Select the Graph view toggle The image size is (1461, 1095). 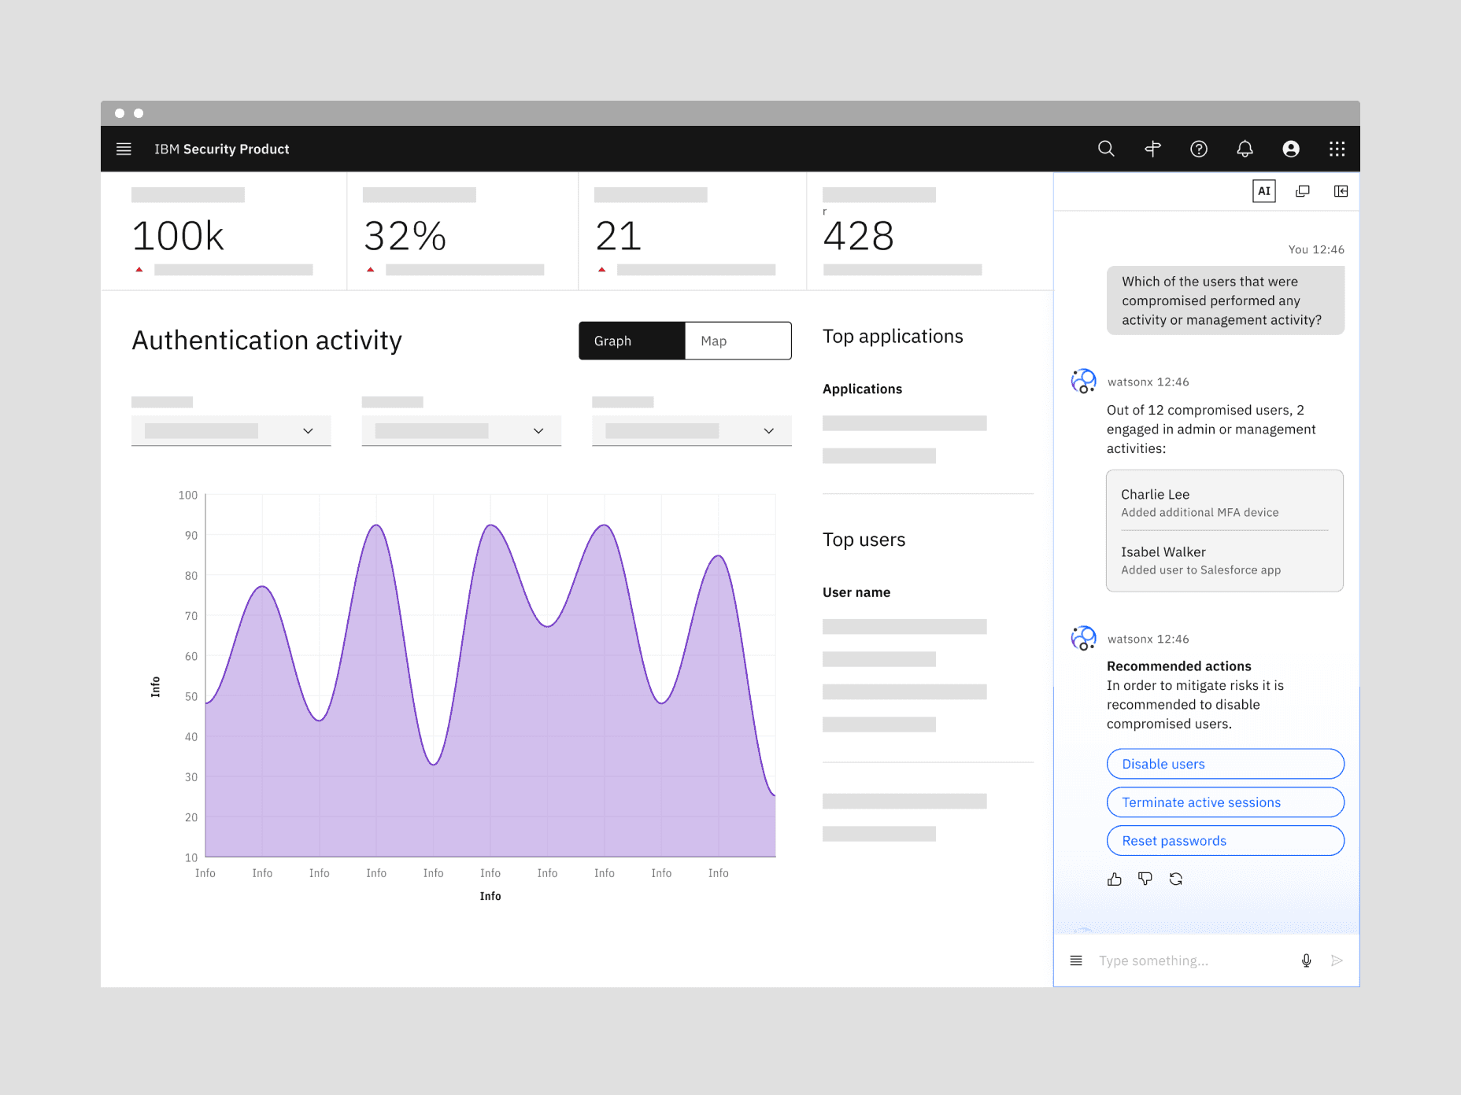pos(632,341)
